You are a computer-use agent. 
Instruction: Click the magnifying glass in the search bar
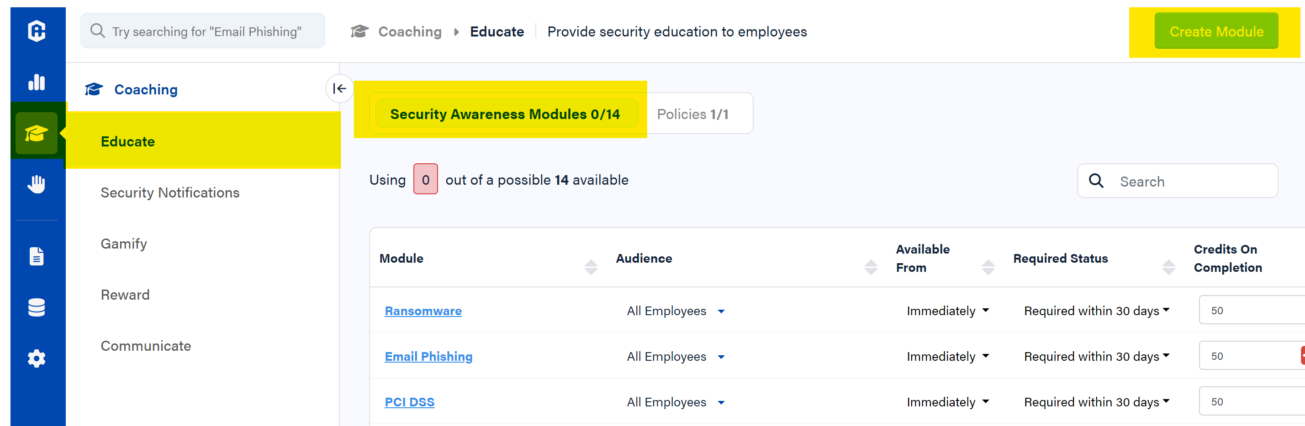click(98, 31)
